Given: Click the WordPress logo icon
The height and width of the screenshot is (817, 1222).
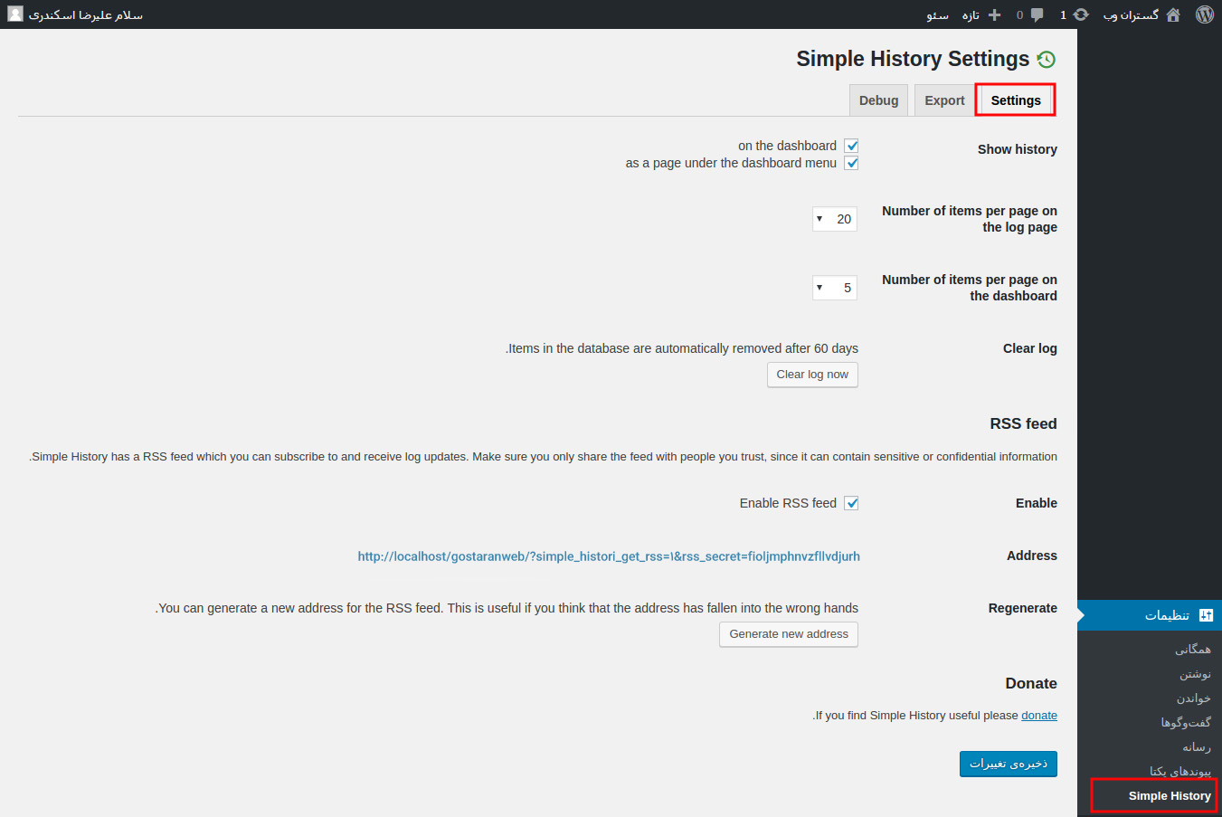Looking at the screenshot, I should click(x=1204, y=14).
